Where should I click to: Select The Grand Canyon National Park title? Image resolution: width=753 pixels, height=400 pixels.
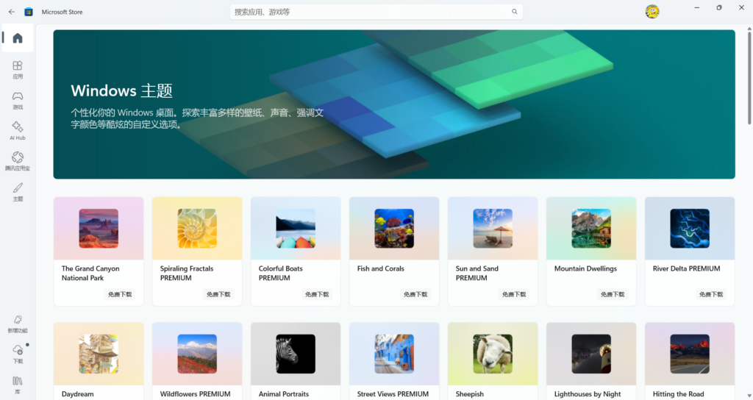(90, 274)
